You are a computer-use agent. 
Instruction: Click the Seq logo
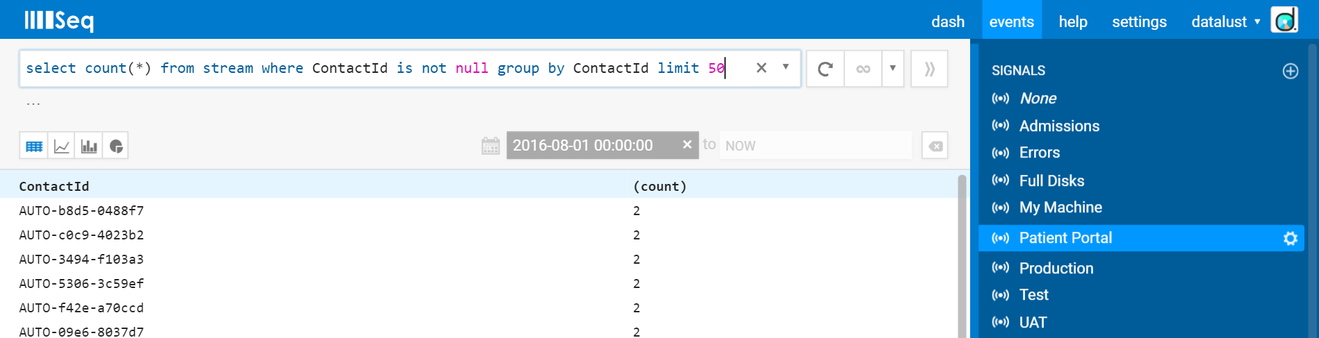click(59, 20)
